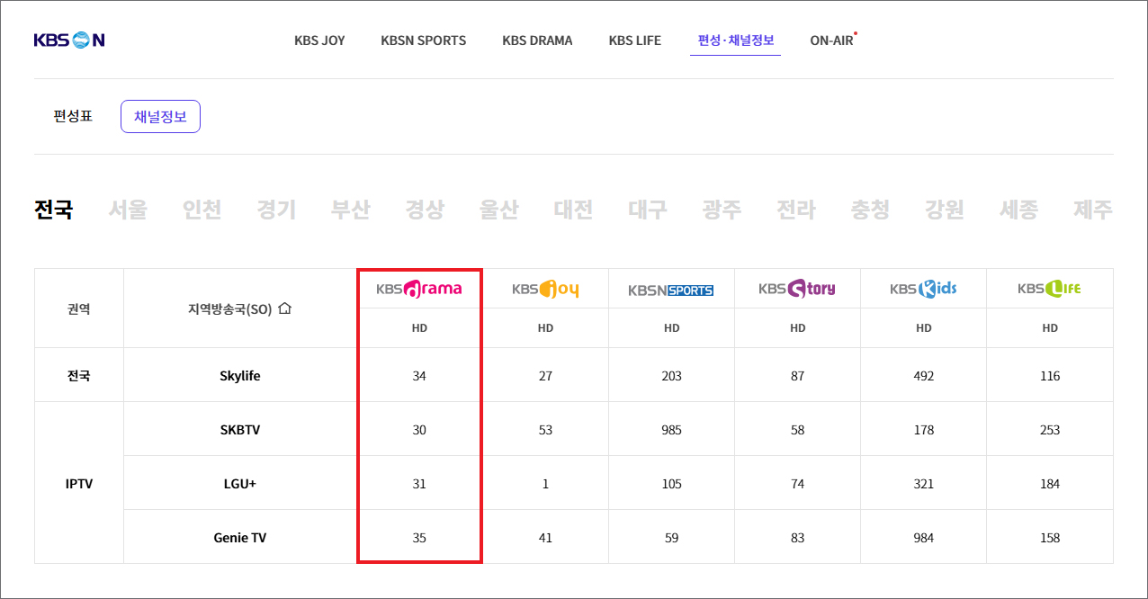Click the KBSN Sports channel logo
This screenshot has width=1148, height=599.
pos(671,290)
